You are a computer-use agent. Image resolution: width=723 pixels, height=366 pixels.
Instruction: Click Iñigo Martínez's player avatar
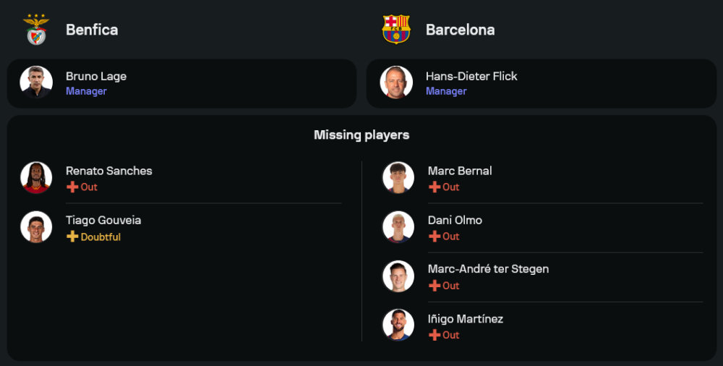[398, 325]
